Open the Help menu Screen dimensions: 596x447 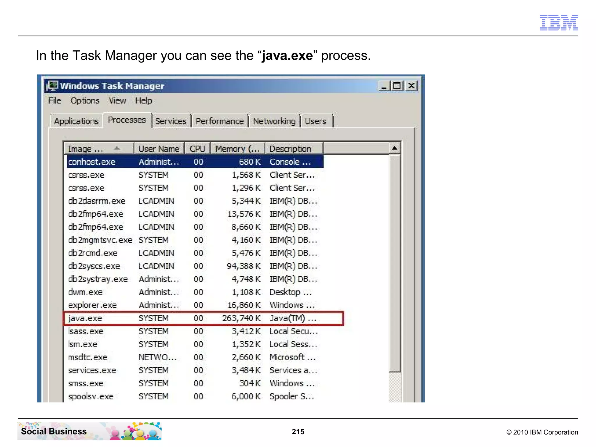point(144,101)
